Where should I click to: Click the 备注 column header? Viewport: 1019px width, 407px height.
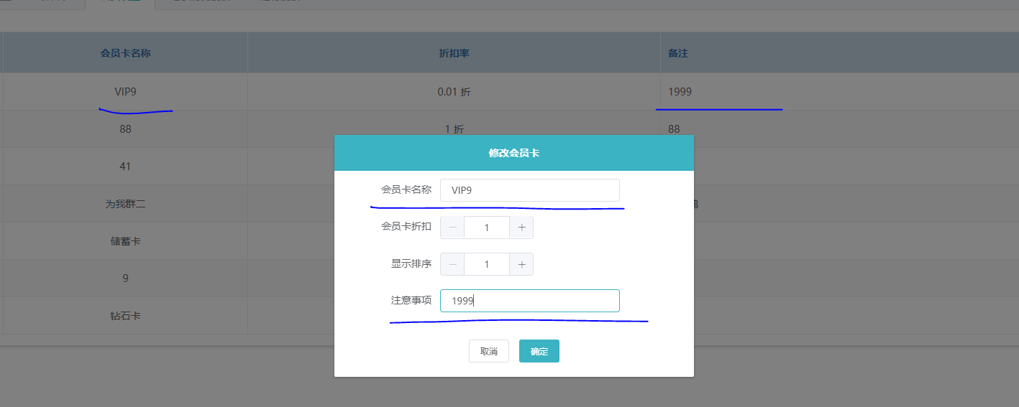pos(678,52)
